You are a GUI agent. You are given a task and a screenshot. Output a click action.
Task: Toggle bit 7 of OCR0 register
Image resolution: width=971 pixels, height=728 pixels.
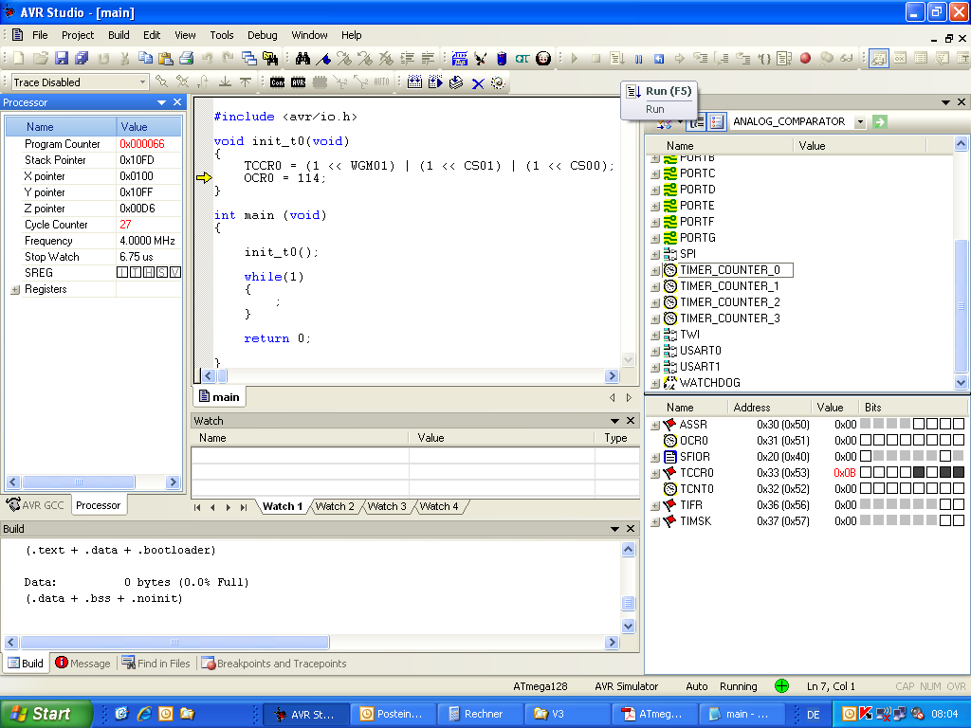click(x=866, y=440)
